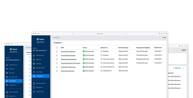Viewport: 193px width, 98px height.
Task: Check the box for Петров Петр Семенович
Action: pos(57,52)
